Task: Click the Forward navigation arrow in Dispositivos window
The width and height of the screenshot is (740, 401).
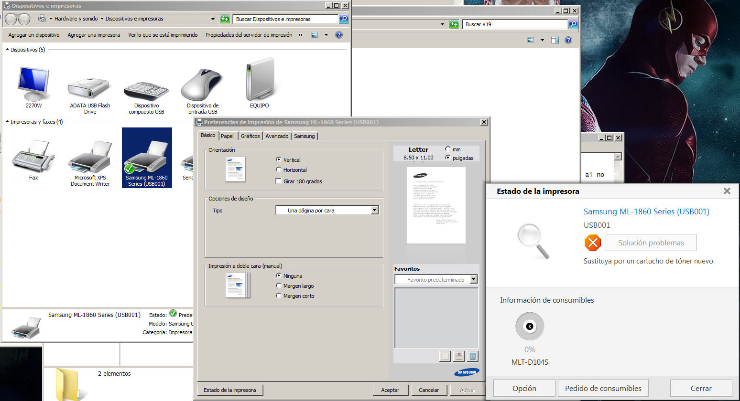Action: 24,19
